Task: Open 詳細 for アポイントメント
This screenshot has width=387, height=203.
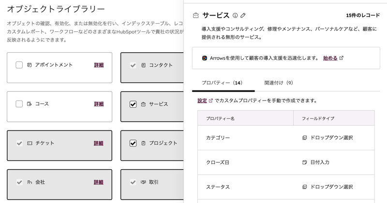Action: click(99, 65)
